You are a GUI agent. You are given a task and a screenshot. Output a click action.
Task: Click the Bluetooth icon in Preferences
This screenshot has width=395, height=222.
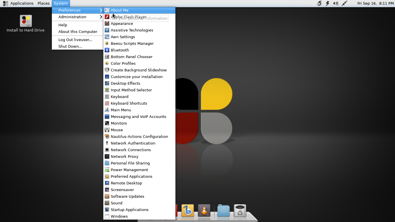tap(107, 50)
